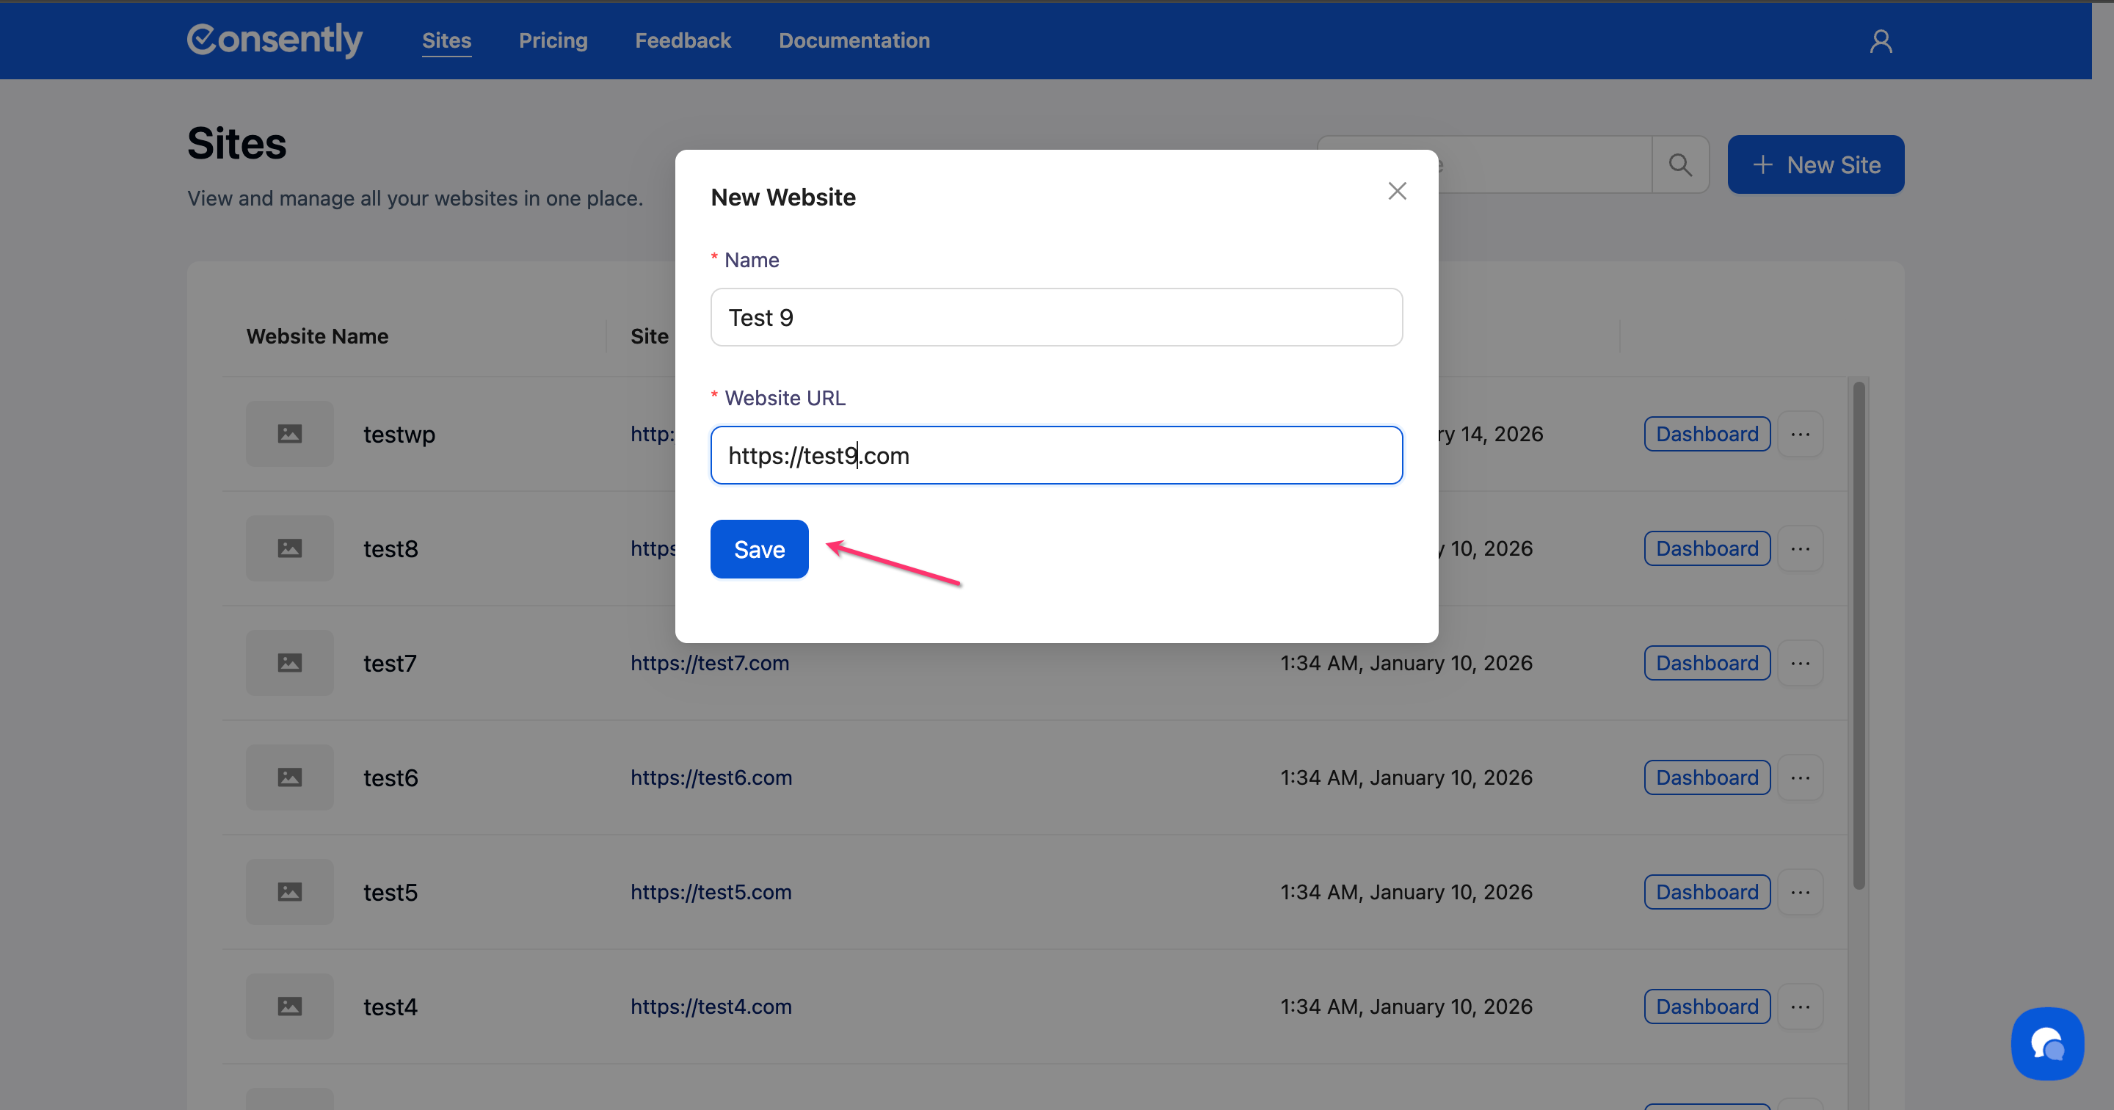
Task: Click the New Site button
Action: (1815, 165)
